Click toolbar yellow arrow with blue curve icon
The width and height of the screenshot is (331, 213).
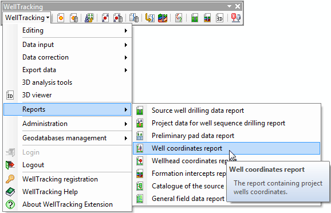click(149, 18)
